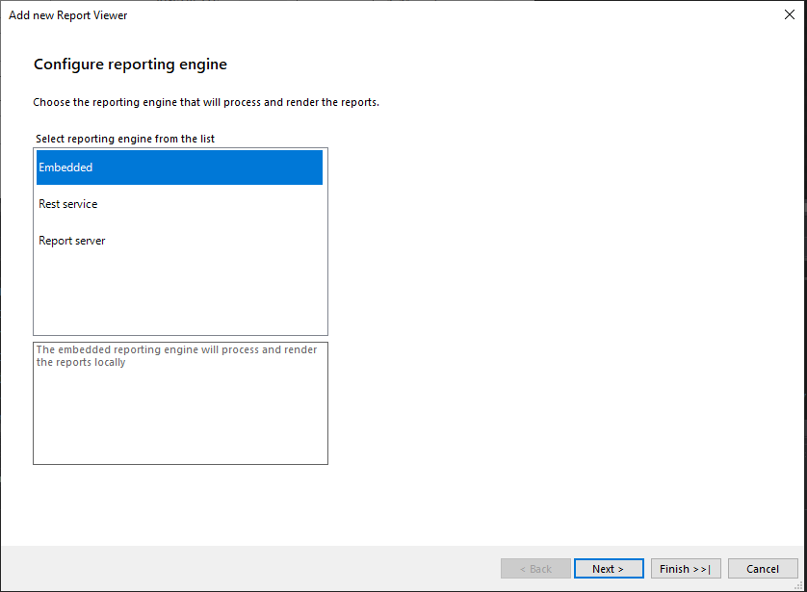This screenshot has height=592, width=807.
Task: Click the 'reports locally' description line
Action: 81,363
